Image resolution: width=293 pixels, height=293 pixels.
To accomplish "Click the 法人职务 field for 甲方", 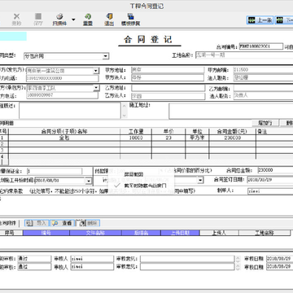I will click(x=263, y=78).
